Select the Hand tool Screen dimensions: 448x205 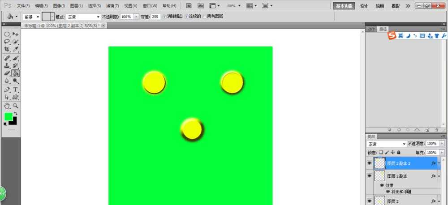click(7, 106)
